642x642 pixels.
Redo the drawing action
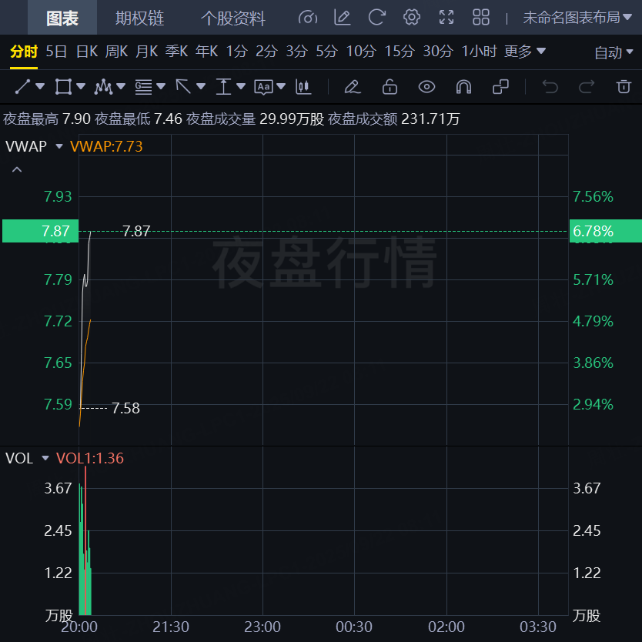click(x=587, y=86)
